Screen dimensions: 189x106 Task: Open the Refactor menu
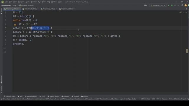click(34, 2)
